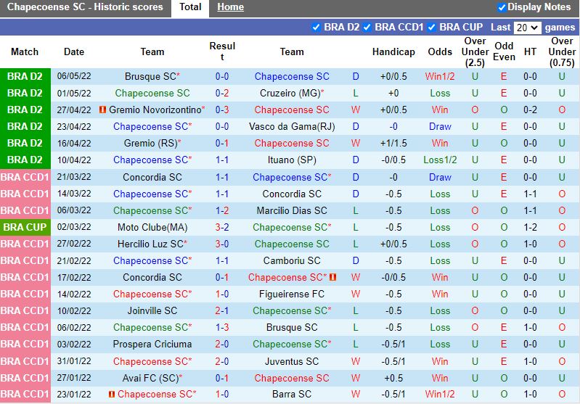Switch to the Home tab

(x=230, y=7)
